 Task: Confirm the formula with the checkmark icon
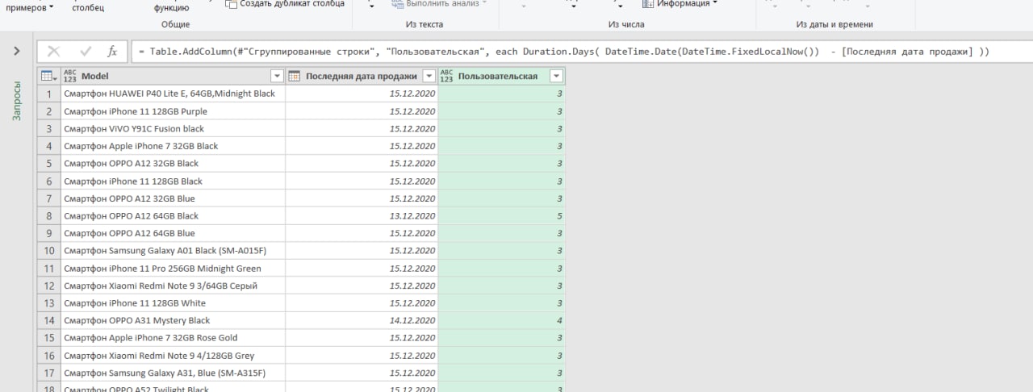tap(86, 52)
